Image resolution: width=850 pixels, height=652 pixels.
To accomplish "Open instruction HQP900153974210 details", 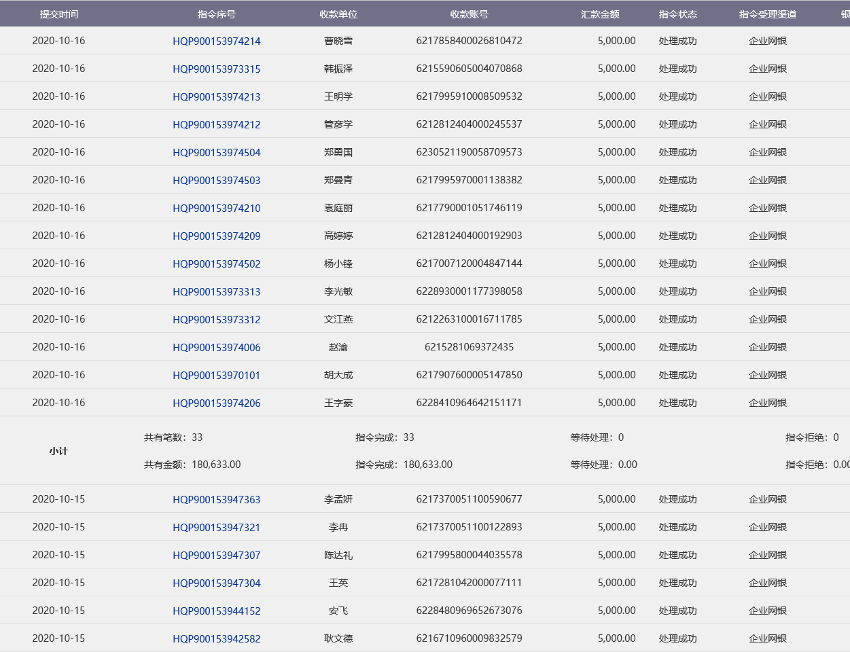I will pyautogui.click(x=216, y=209).
